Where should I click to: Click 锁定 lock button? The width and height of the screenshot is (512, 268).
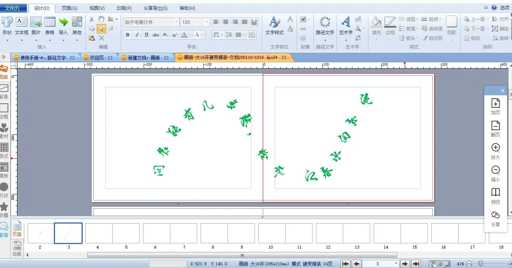(x=472, y=38)
